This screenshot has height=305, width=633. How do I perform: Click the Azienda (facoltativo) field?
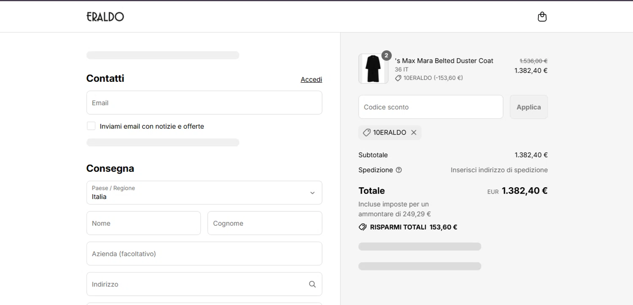point(204,254)
